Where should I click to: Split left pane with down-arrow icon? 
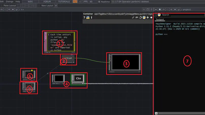pos(151,10)
